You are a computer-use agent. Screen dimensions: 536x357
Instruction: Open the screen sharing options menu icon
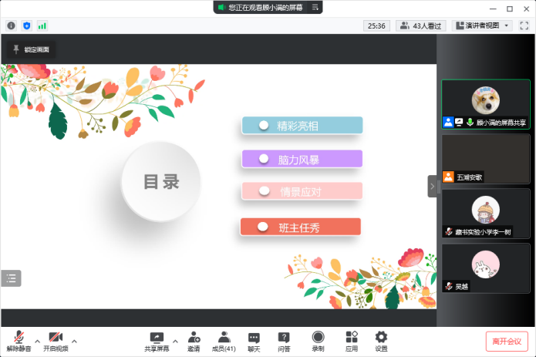(x=315, y=7)
